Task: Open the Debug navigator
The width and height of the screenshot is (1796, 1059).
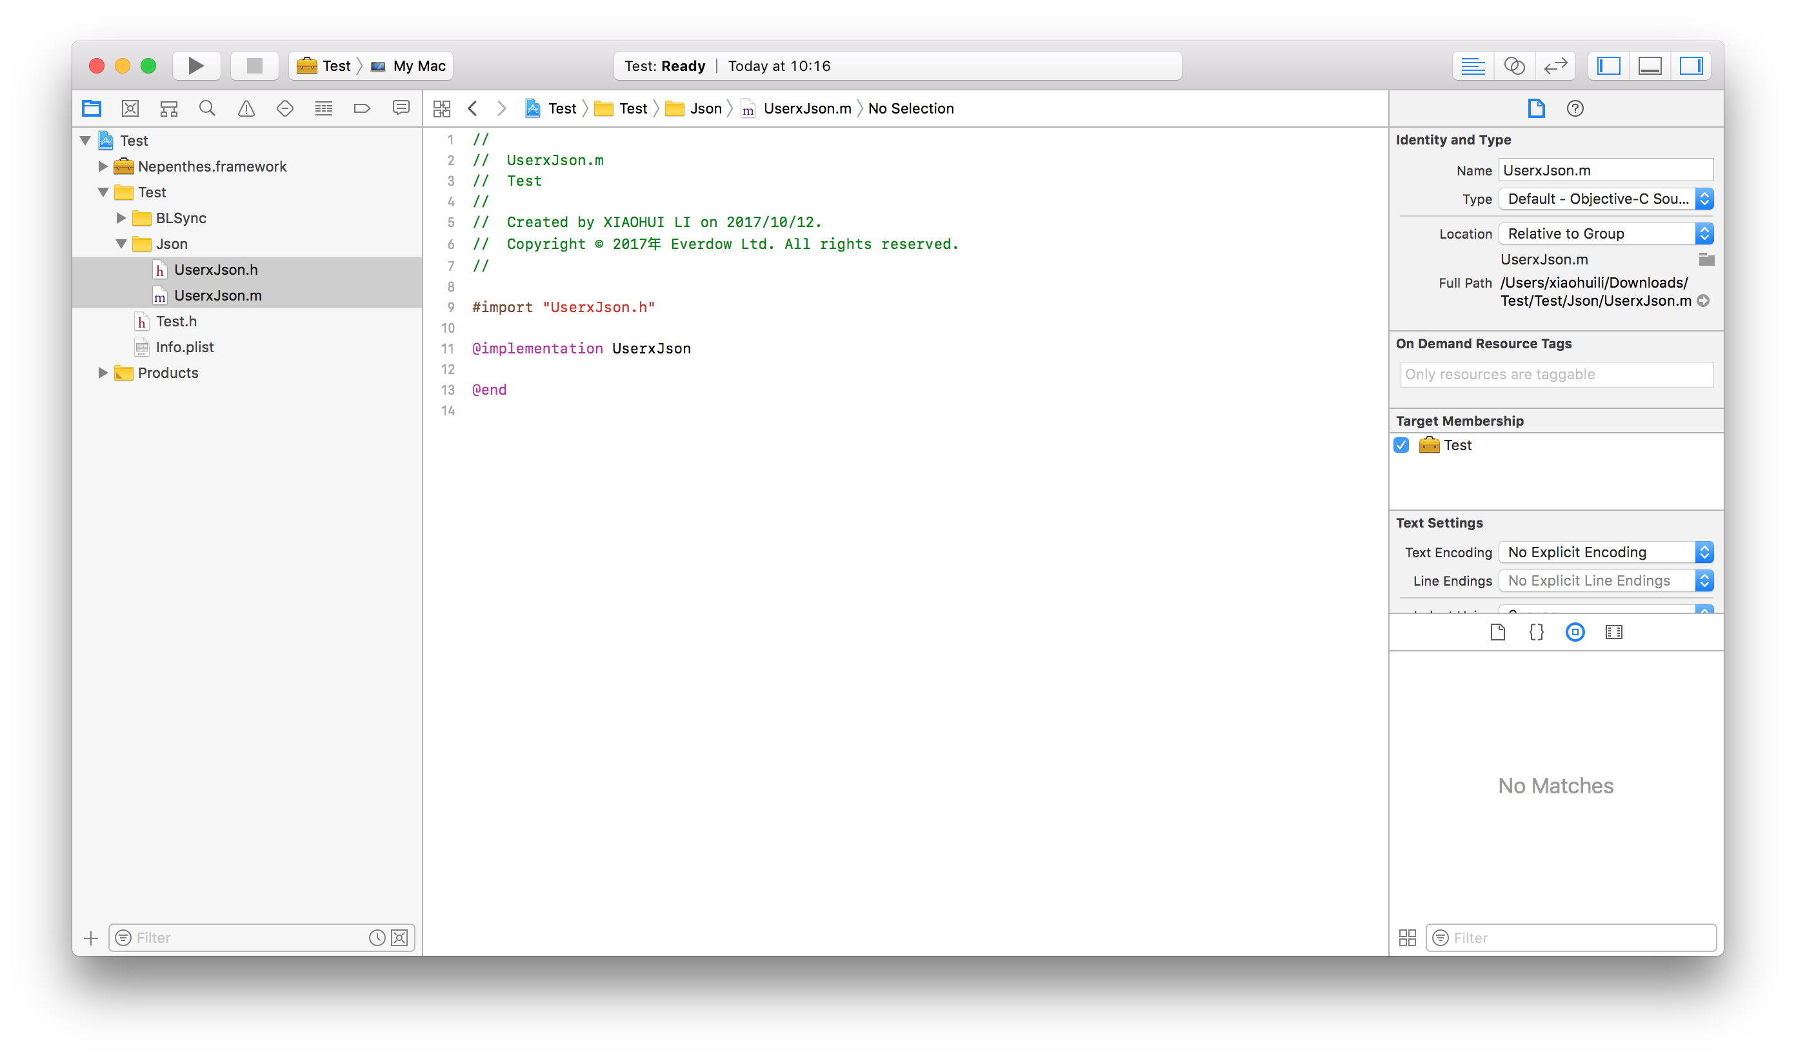Action: [323, 108]
